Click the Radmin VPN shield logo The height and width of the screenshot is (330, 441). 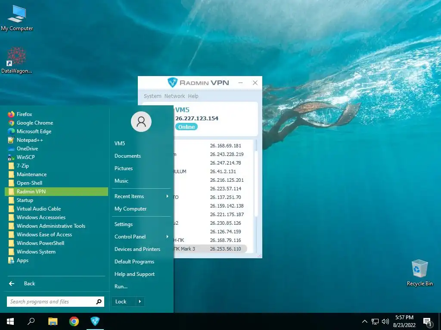click(172, 82)
